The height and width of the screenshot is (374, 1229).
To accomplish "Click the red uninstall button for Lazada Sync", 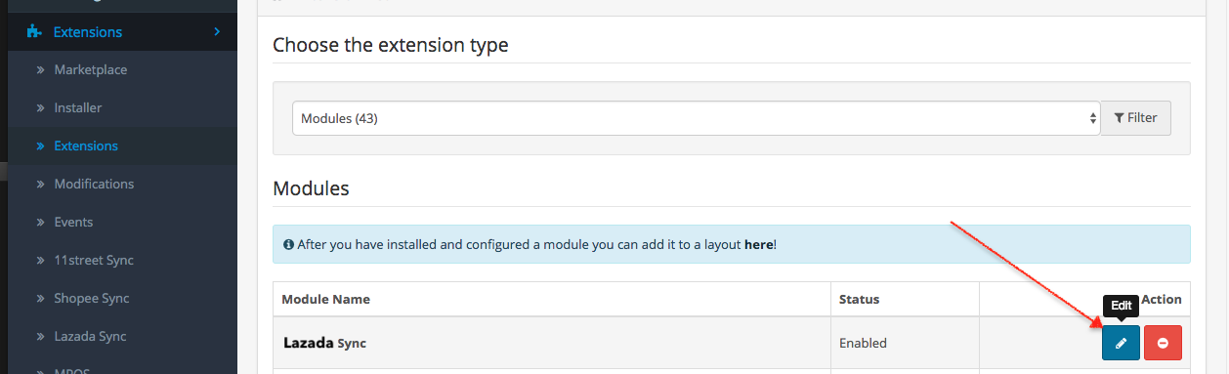I will pyautogui.click(x=1163, y=343).
